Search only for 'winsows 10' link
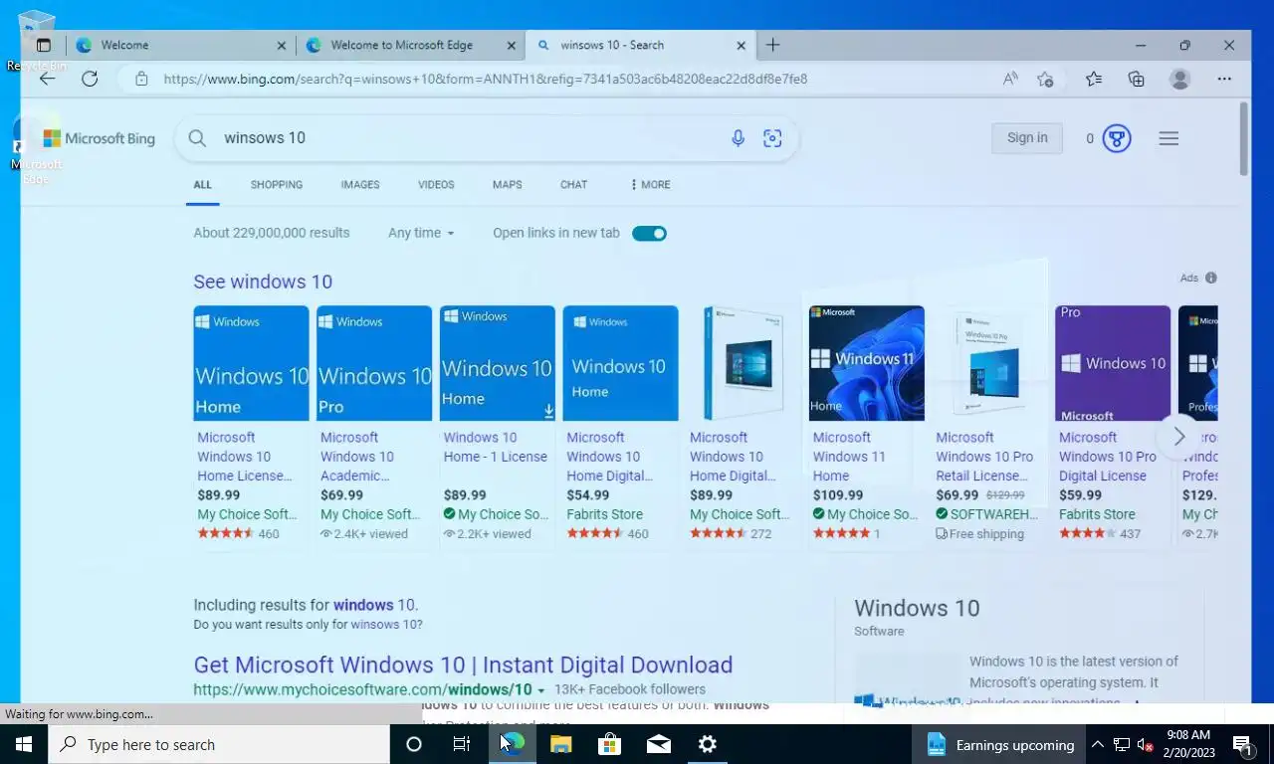1274x764 pixels. [384, 625]
